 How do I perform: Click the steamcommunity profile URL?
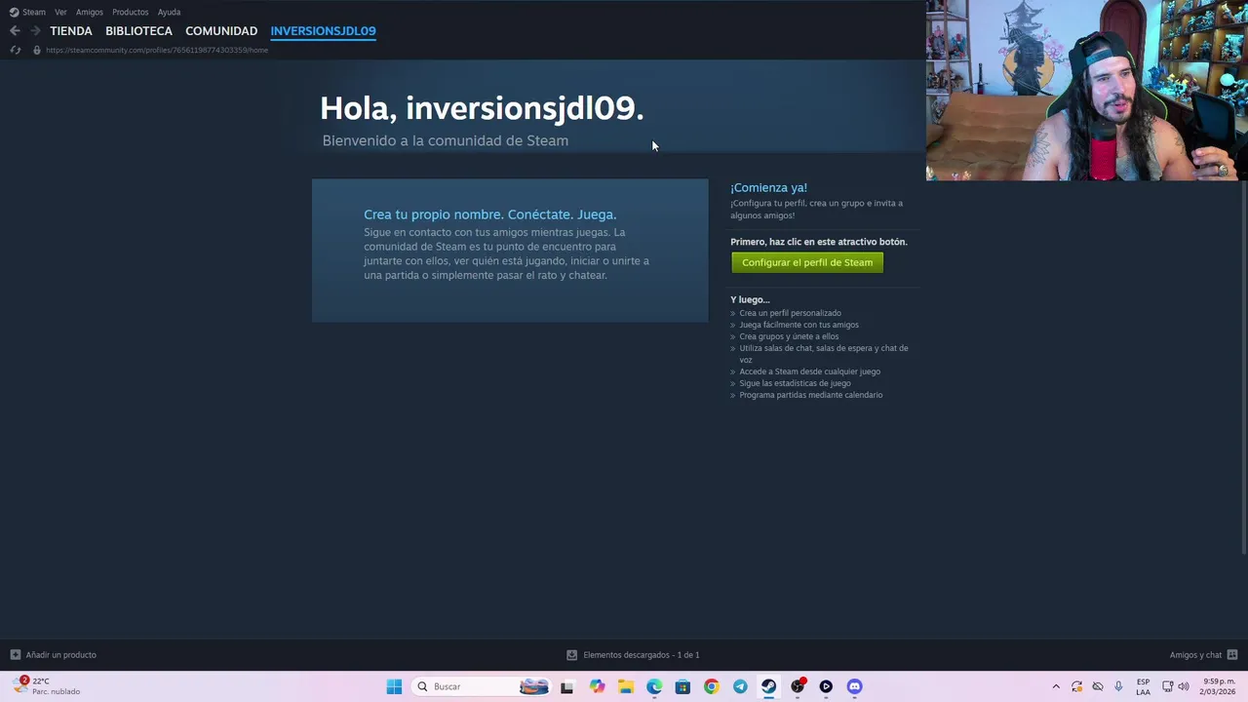point(157,50)
